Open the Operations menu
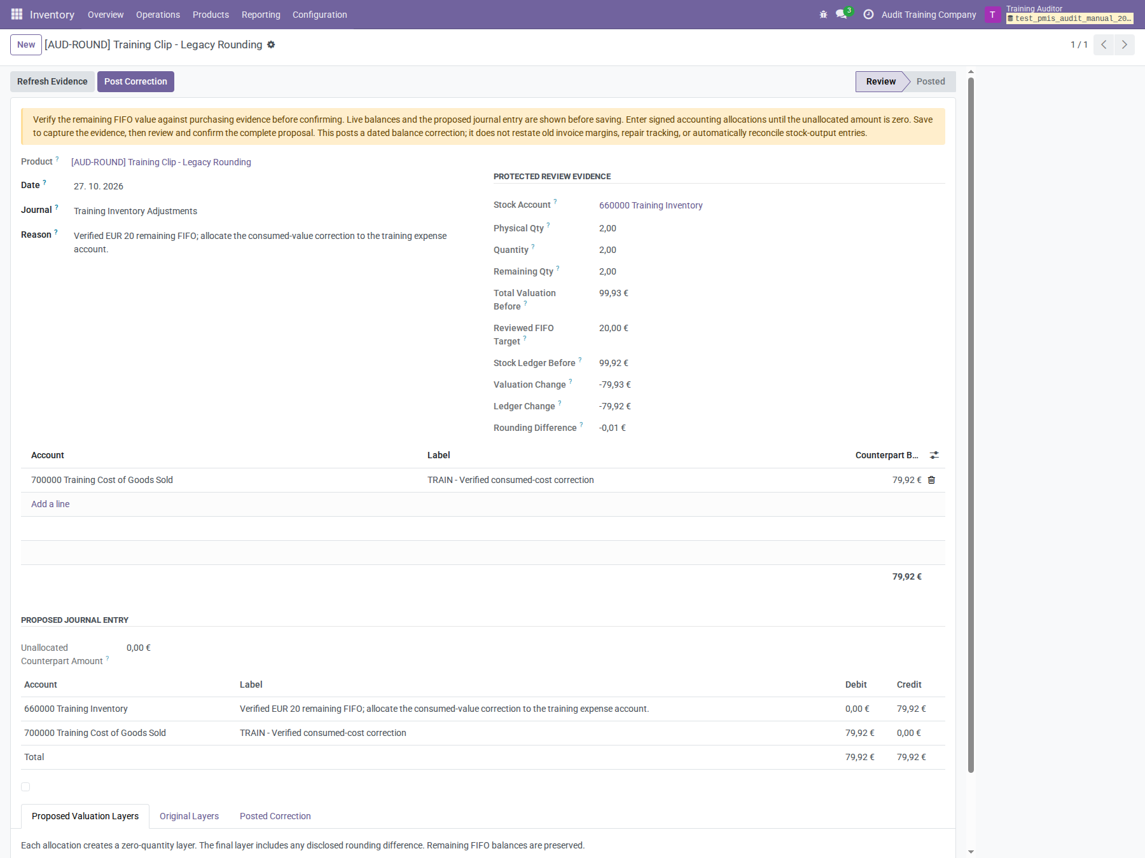This screenshot has width=1145, height=858. (x=158, y=15)
